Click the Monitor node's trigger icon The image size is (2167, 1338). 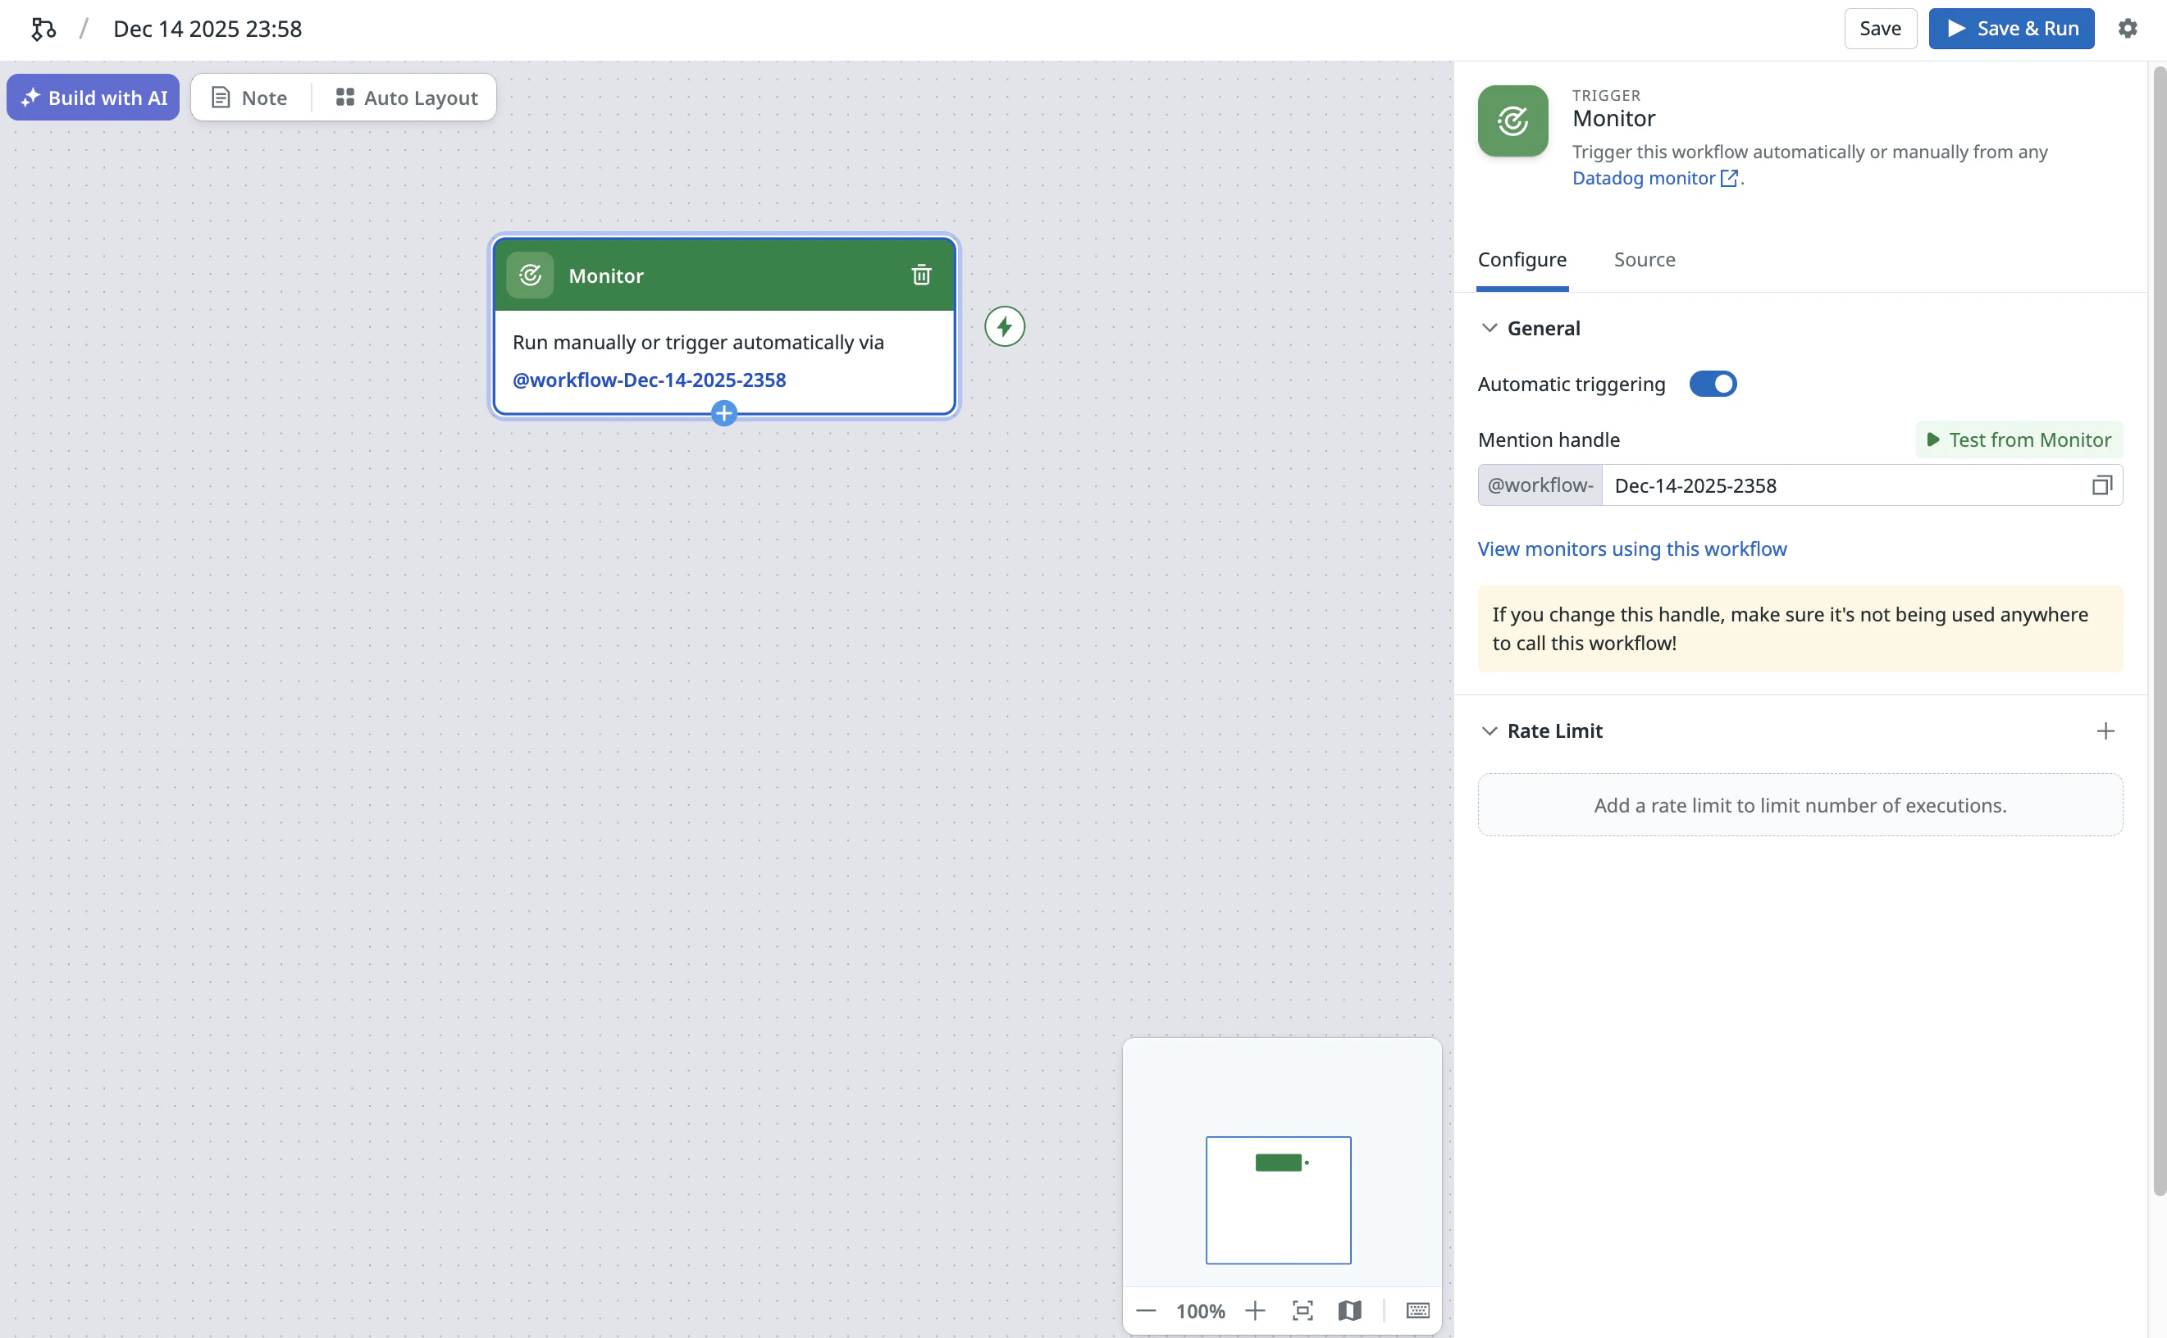tap(529, 275)
